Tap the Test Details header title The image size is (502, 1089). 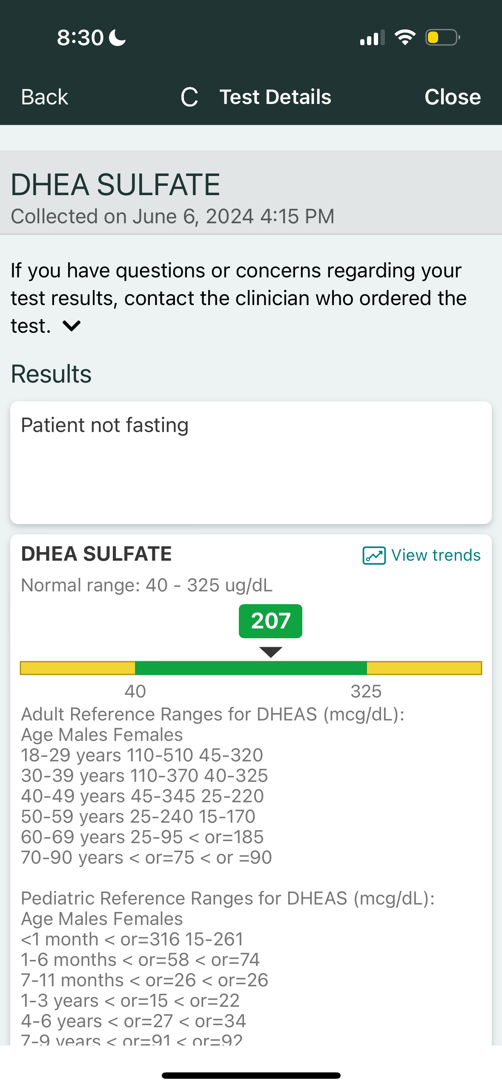point(275,97)
